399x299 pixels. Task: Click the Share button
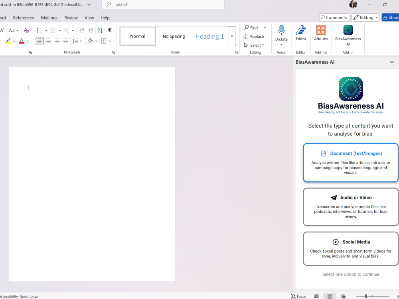pos(390,17)
